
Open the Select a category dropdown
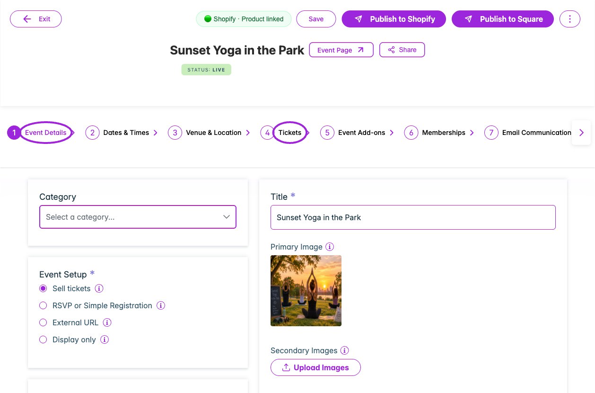(x=138, y=217)
